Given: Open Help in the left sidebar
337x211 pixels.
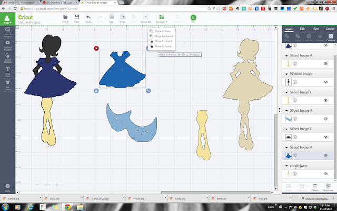Looking at the screenshot, I should click(7, 188).
